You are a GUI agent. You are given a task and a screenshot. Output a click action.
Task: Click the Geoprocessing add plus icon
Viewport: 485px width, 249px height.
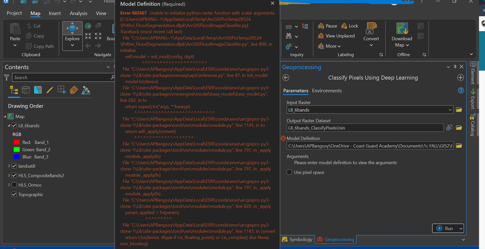click(x=460, y=78)
